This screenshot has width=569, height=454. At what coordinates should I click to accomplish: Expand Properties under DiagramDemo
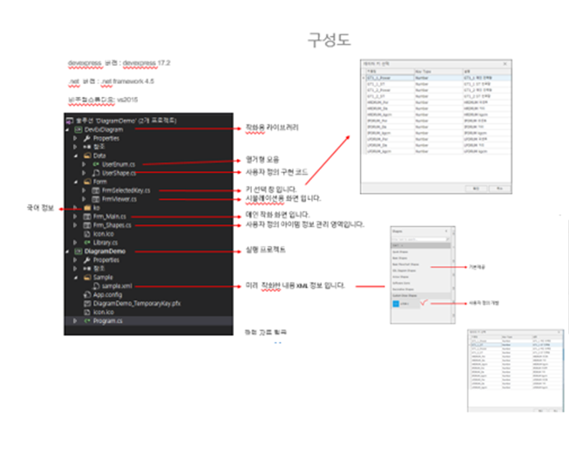[75, 260]
